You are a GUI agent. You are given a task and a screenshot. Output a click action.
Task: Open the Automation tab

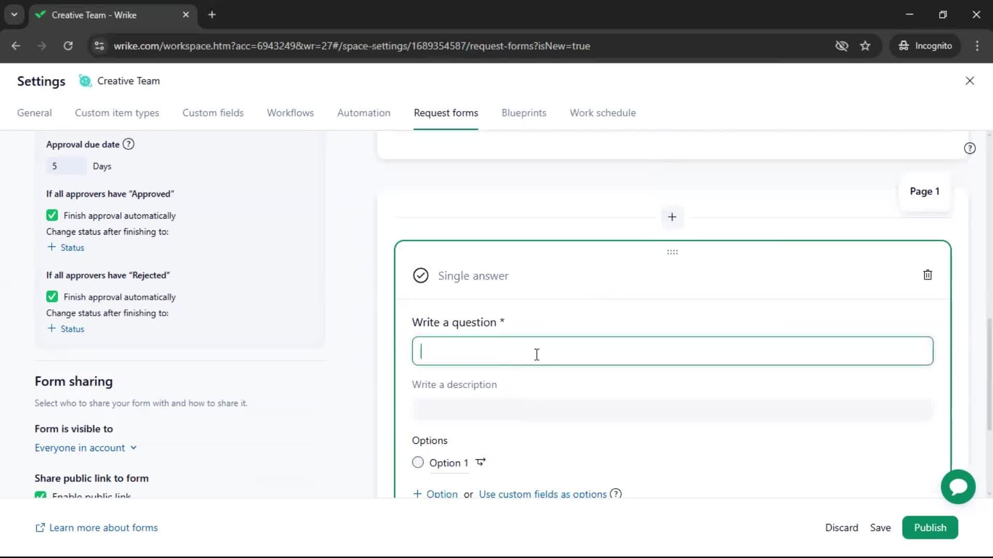[364, 113]
